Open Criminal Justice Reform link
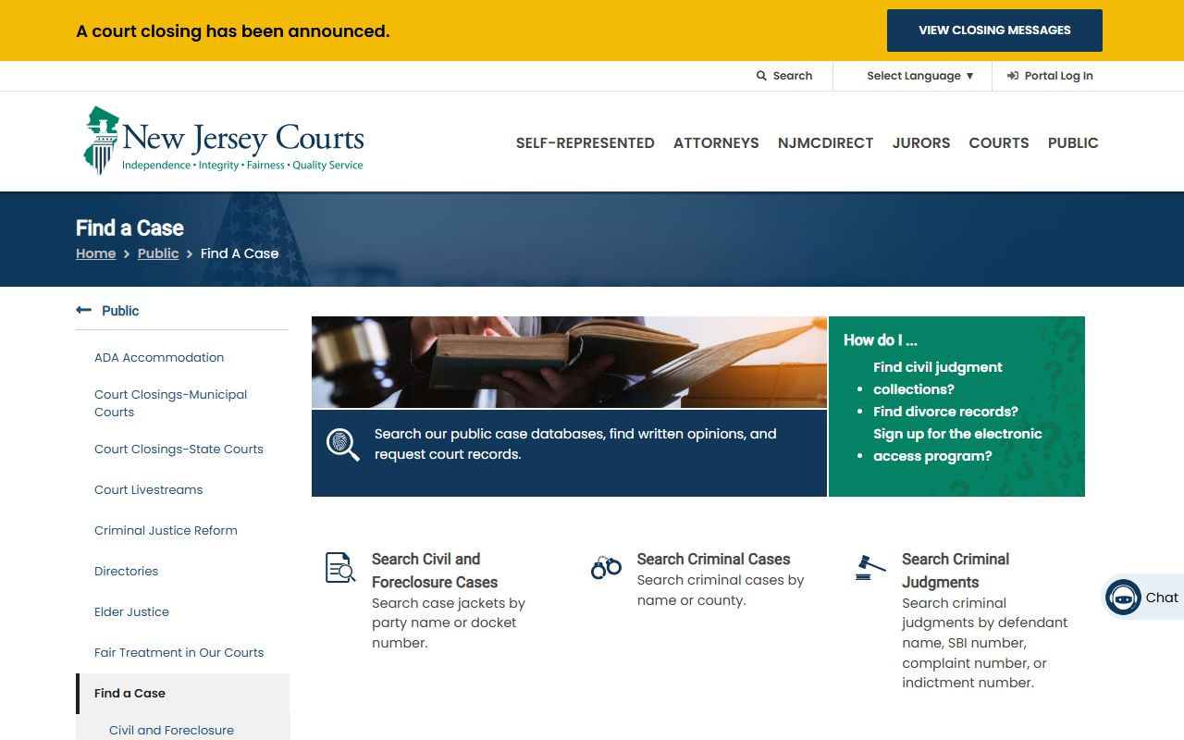Image resolution: width=1184 pixels, height=740 pixels. [x=166, y=530]
